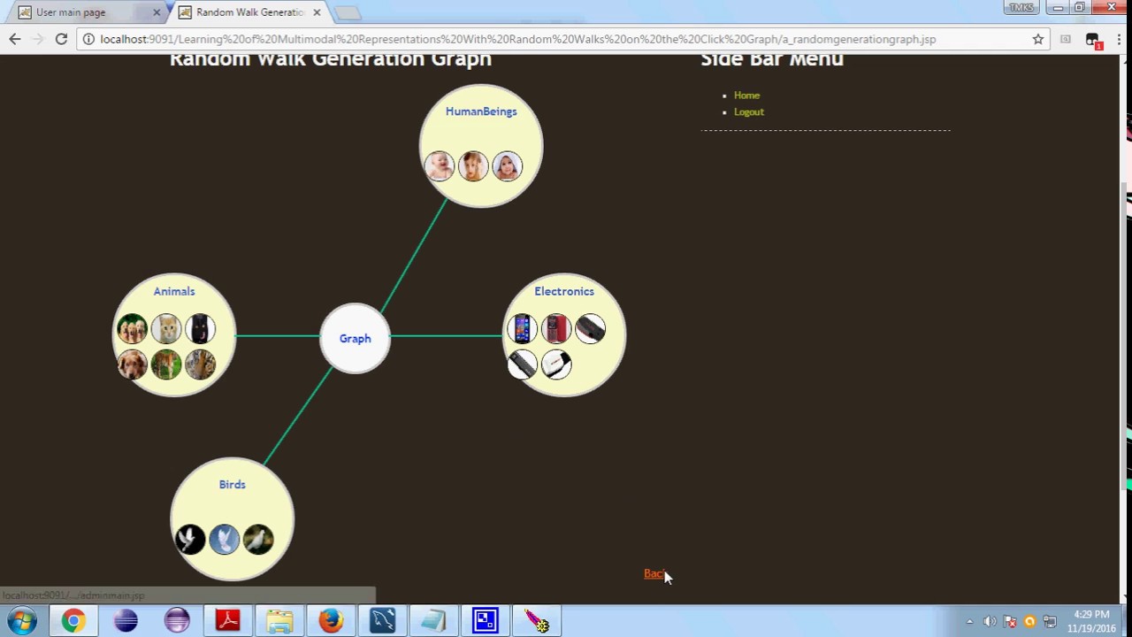Open the second purple Eclipse taskbar icon

click(x=177, y=621)
